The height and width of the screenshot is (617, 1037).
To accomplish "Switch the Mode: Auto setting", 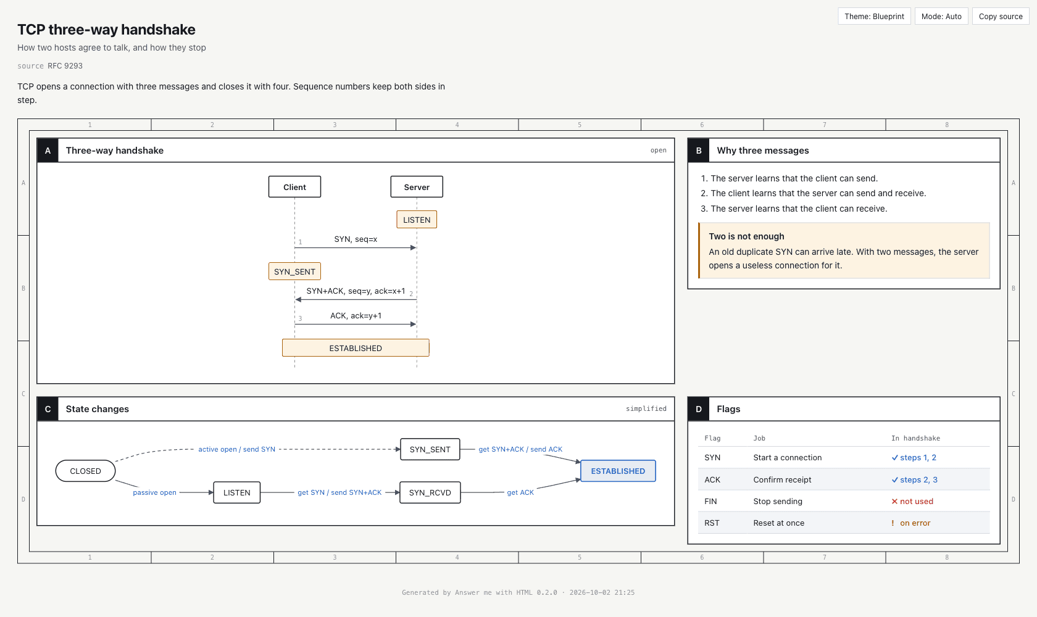I will point(941,16).
